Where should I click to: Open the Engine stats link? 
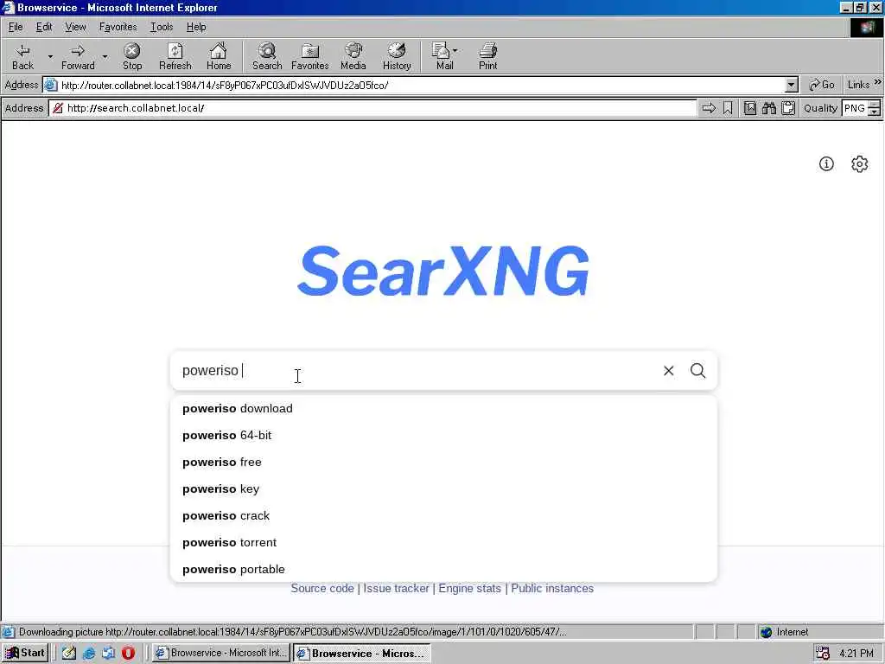469,588
